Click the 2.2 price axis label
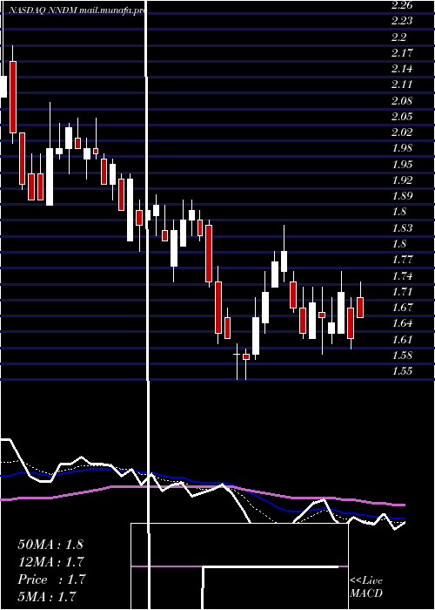This screenshot has height=610, width=435. [x=399, y=37]
